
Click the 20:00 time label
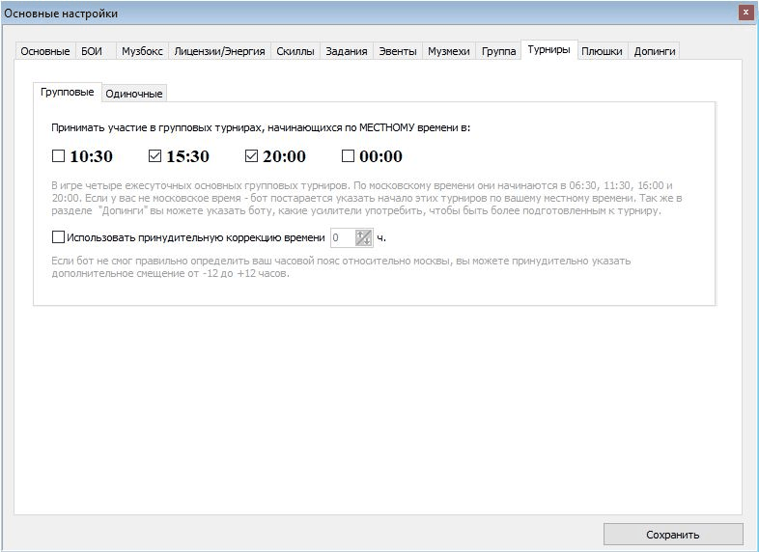pyautogui.click(x=284, y=156)
